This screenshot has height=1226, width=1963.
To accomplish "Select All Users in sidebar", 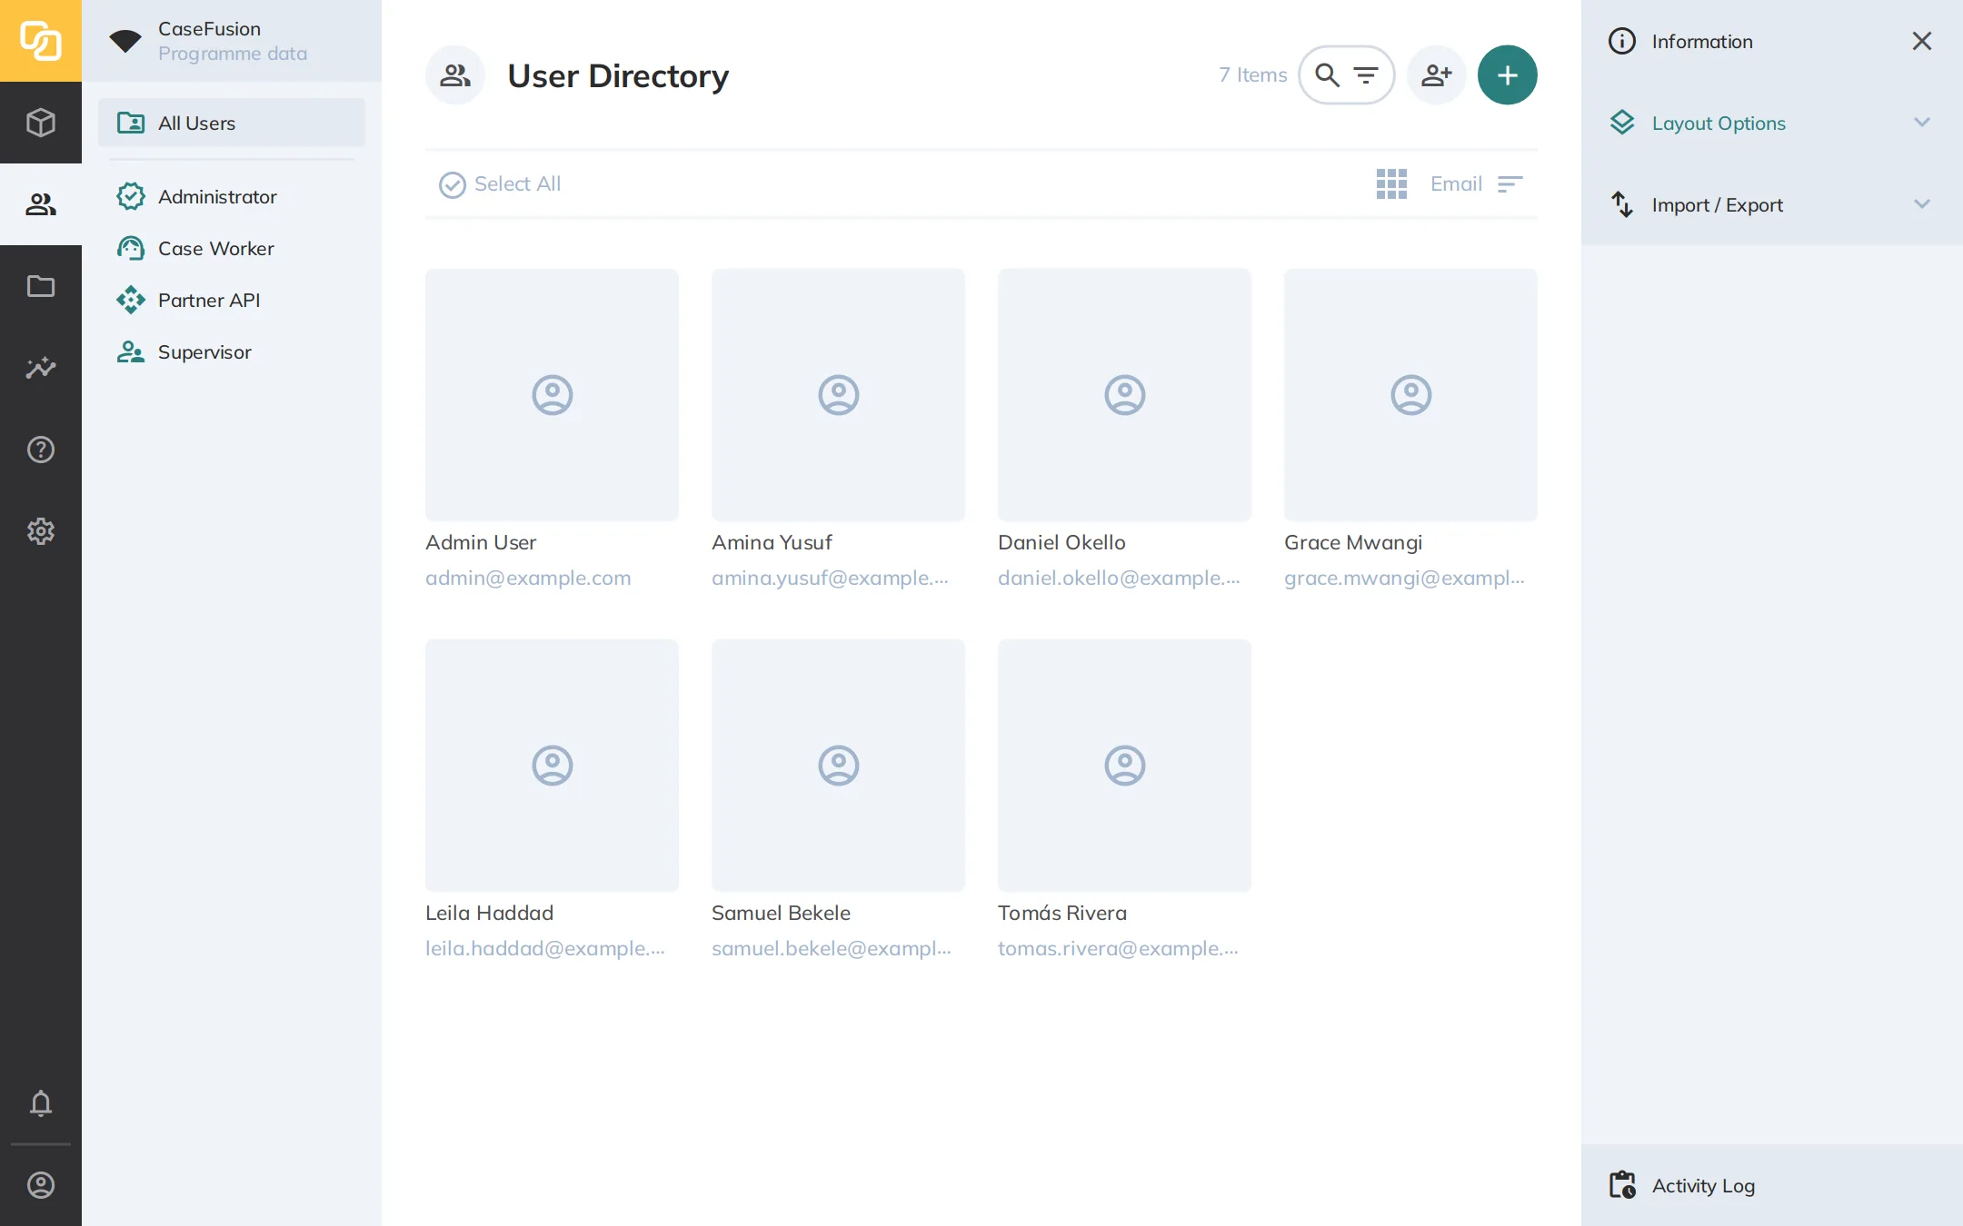I will [232, 123].
